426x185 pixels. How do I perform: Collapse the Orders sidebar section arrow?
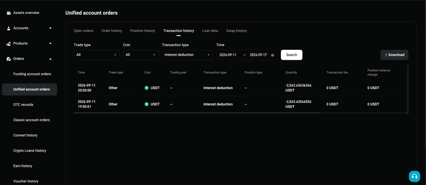tap(51, 59)
